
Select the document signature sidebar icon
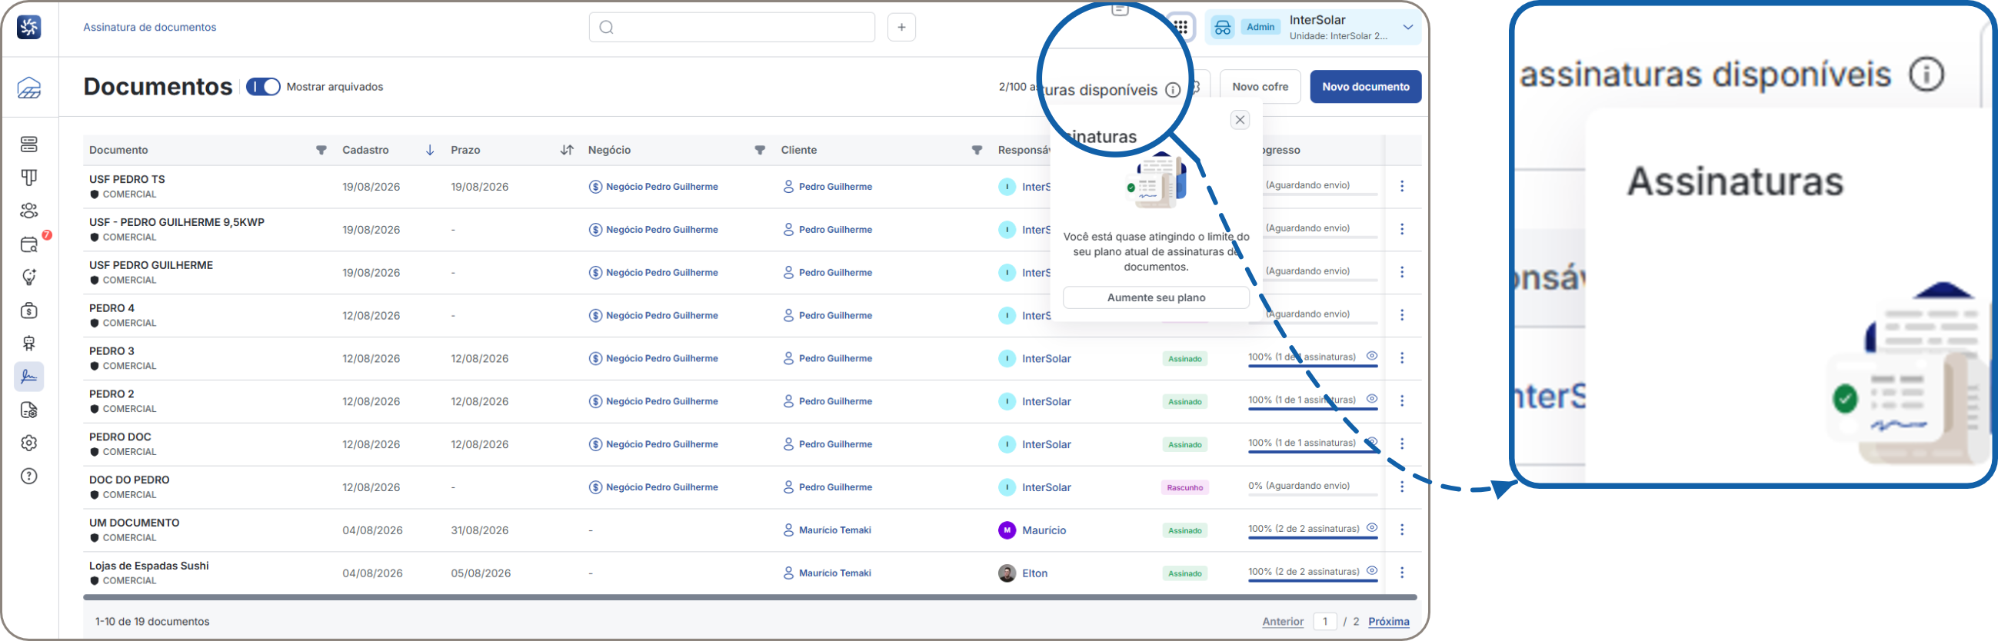[x=28, y=377]
